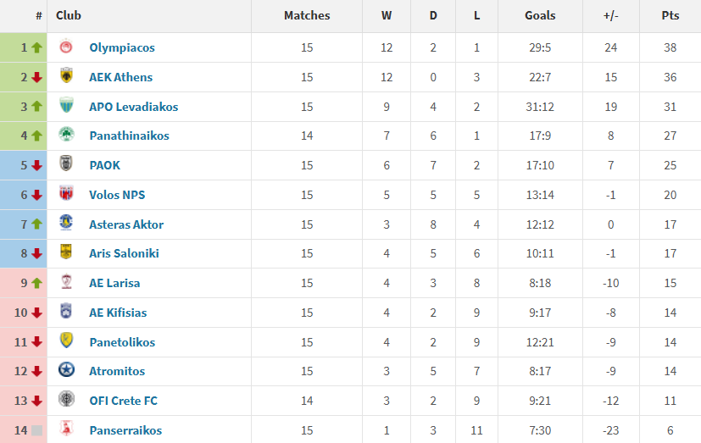Click the Aris Saloniki crest icon
701x443 pixels.
tap(66, 253)
